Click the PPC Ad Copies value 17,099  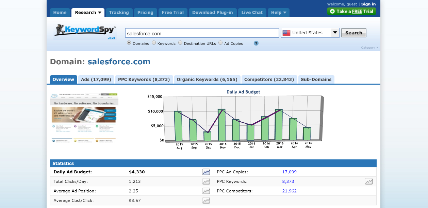[290, 172]
